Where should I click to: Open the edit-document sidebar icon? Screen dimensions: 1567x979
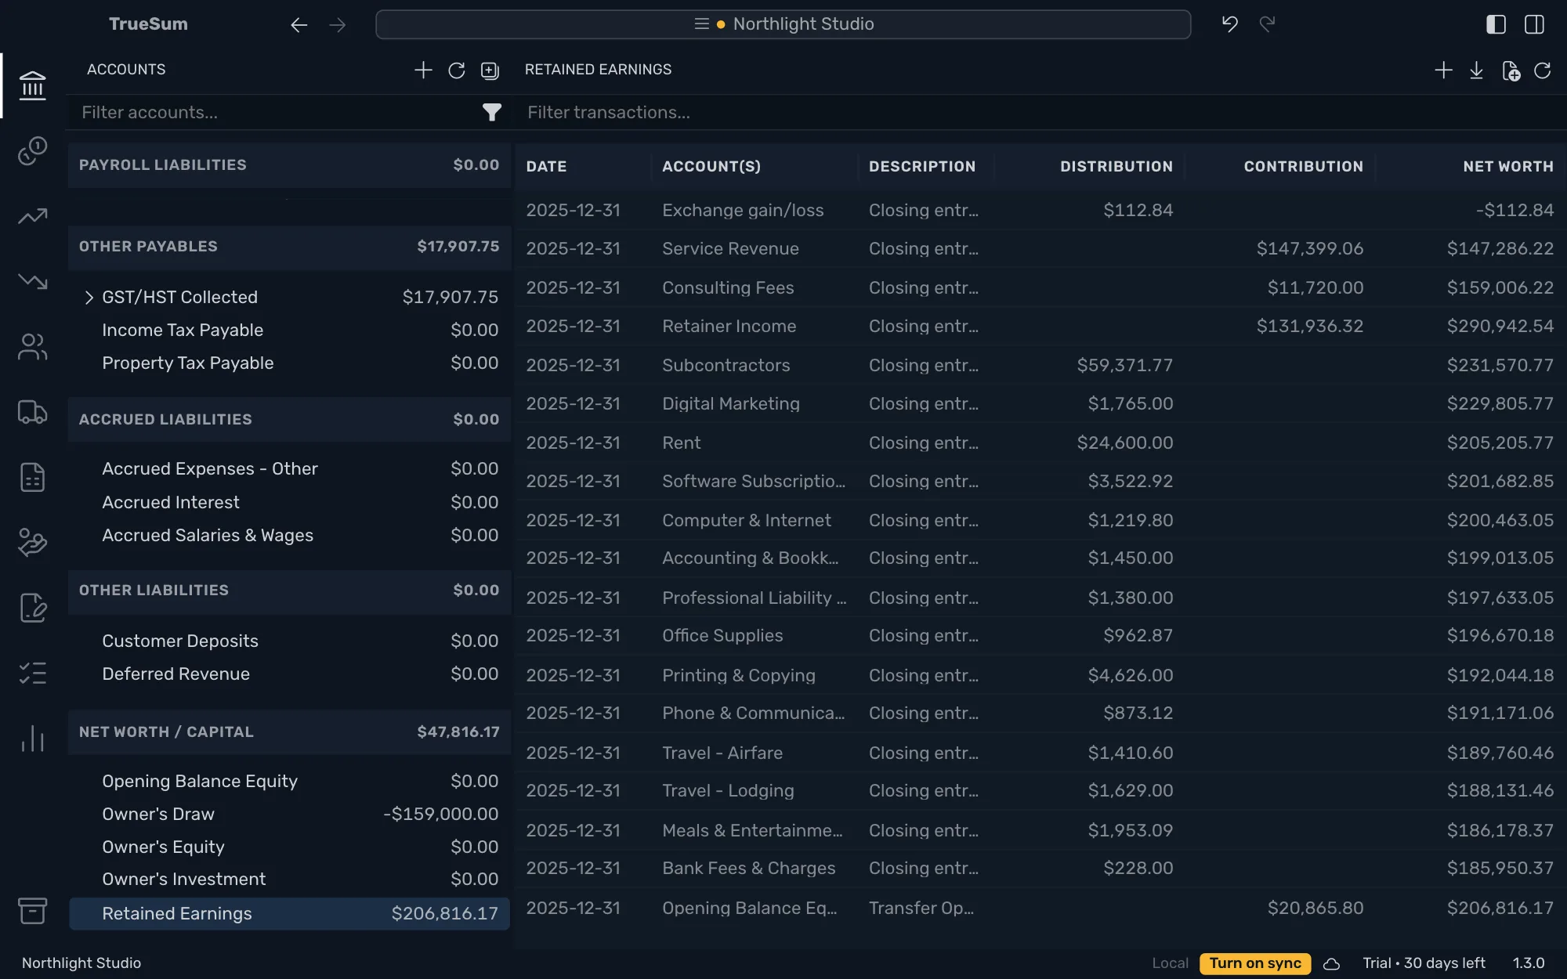pyautogui.click(x=32, y=608)
